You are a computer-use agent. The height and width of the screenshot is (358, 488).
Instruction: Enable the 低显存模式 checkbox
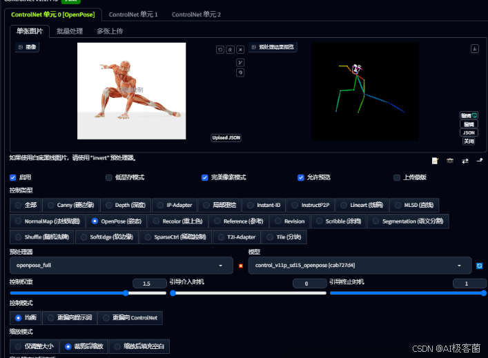[x=109, y=177]
